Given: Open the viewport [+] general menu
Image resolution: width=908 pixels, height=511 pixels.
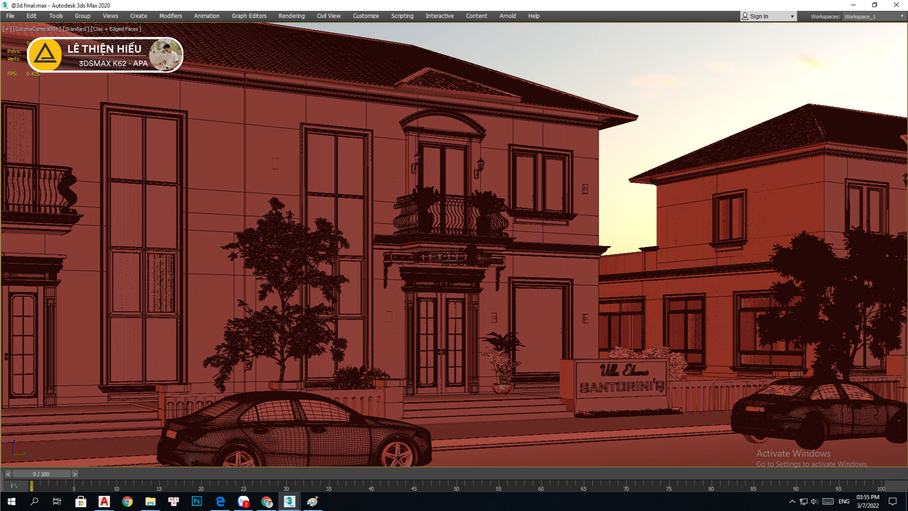Looking at the screenshot, I should (7, 29).
